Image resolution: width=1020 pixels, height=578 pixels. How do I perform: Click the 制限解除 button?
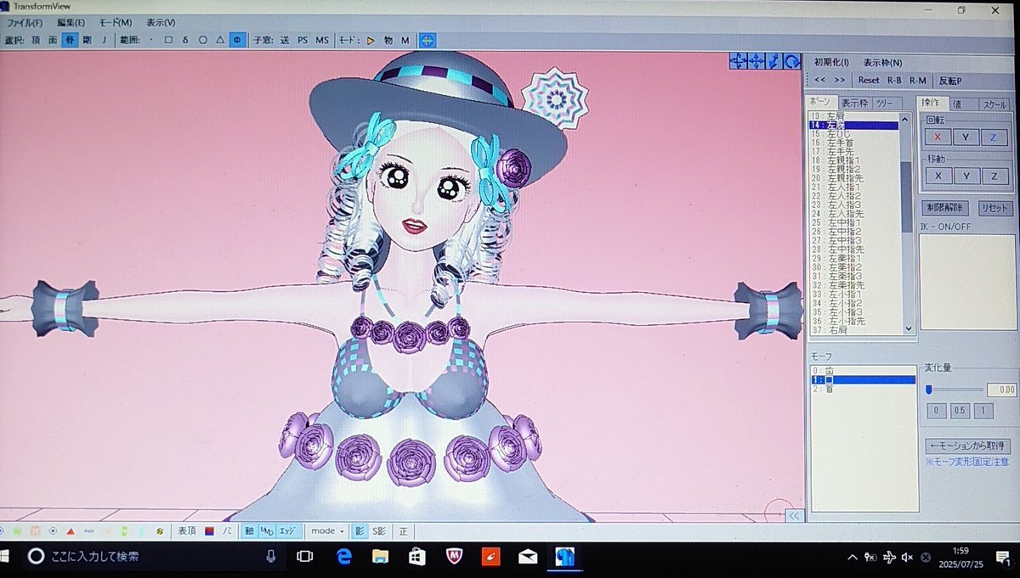tap(945, 208)
